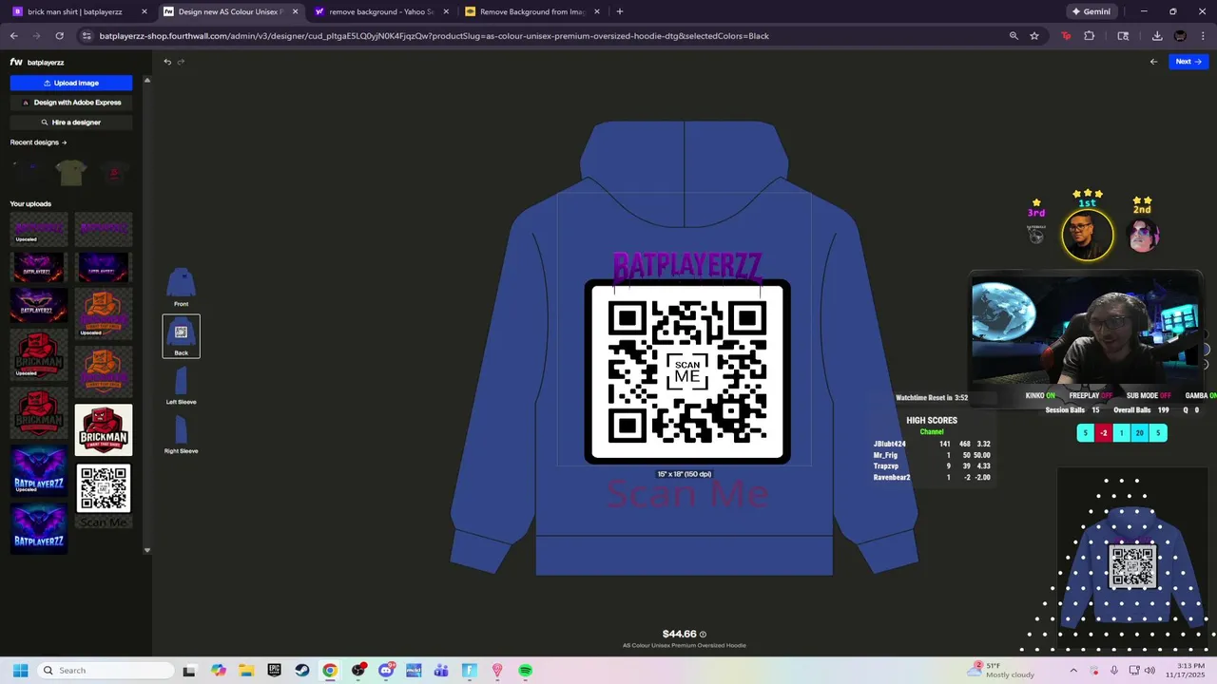
Task: Choose the olive t-shirt recent design
Action: pyautogui.click(x=70, y=172)
